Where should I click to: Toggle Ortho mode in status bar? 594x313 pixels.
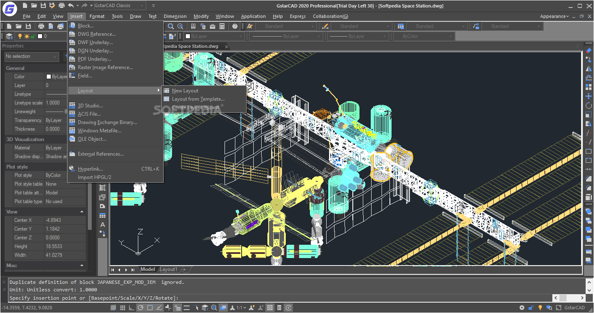(x=131, y=308)
